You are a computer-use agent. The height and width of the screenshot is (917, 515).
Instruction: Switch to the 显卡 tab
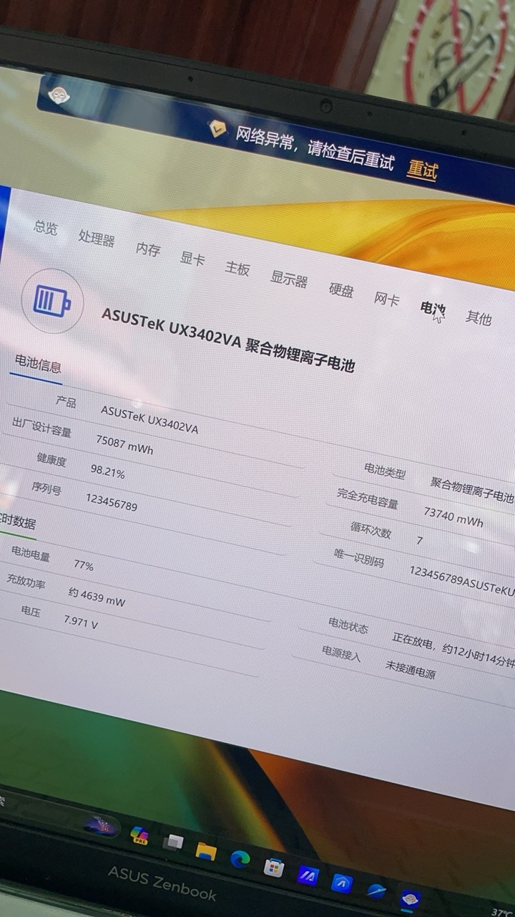click(x=192, y=259)
